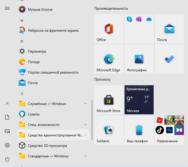Open the To Do checkmark tile
The image size is (188, 167).
[169, 59]
